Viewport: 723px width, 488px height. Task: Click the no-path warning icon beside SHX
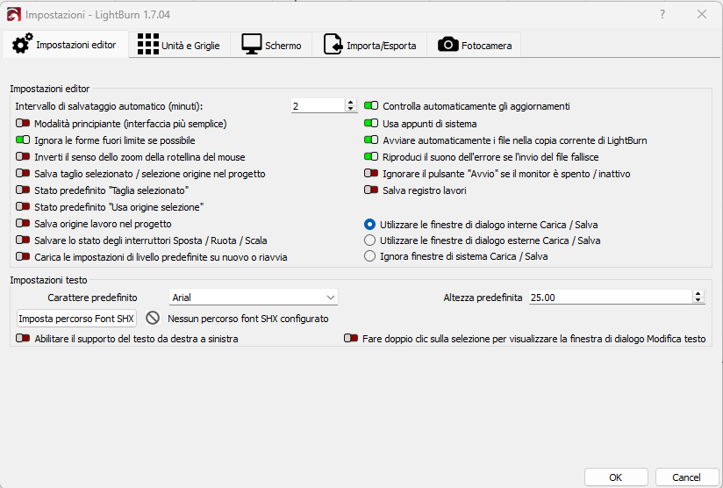click(153, 319)
